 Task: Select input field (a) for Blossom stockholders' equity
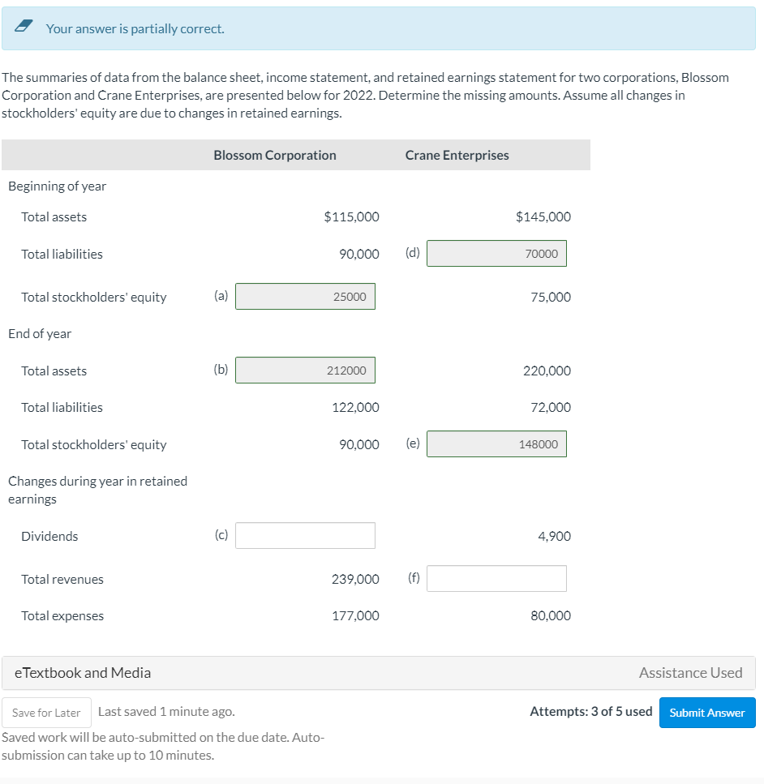[305, 296]
